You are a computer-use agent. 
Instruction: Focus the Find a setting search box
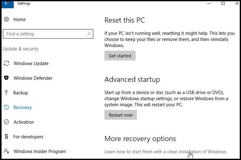[x=45, y=34]
